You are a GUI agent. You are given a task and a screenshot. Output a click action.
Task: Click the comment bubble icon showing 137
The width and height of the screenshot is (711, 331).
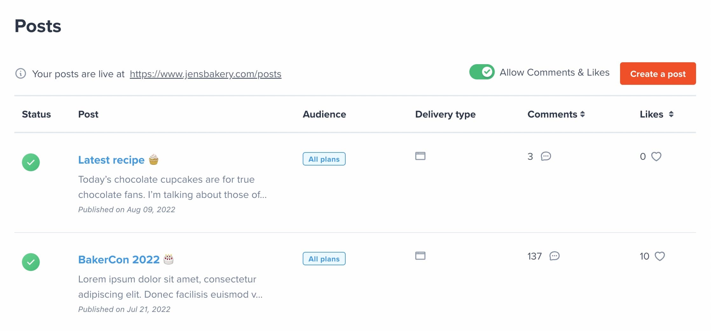tap(555, 256)
